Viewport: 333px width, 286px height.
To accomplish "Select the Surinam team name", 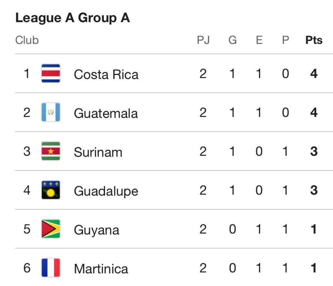I will [98, 152].
